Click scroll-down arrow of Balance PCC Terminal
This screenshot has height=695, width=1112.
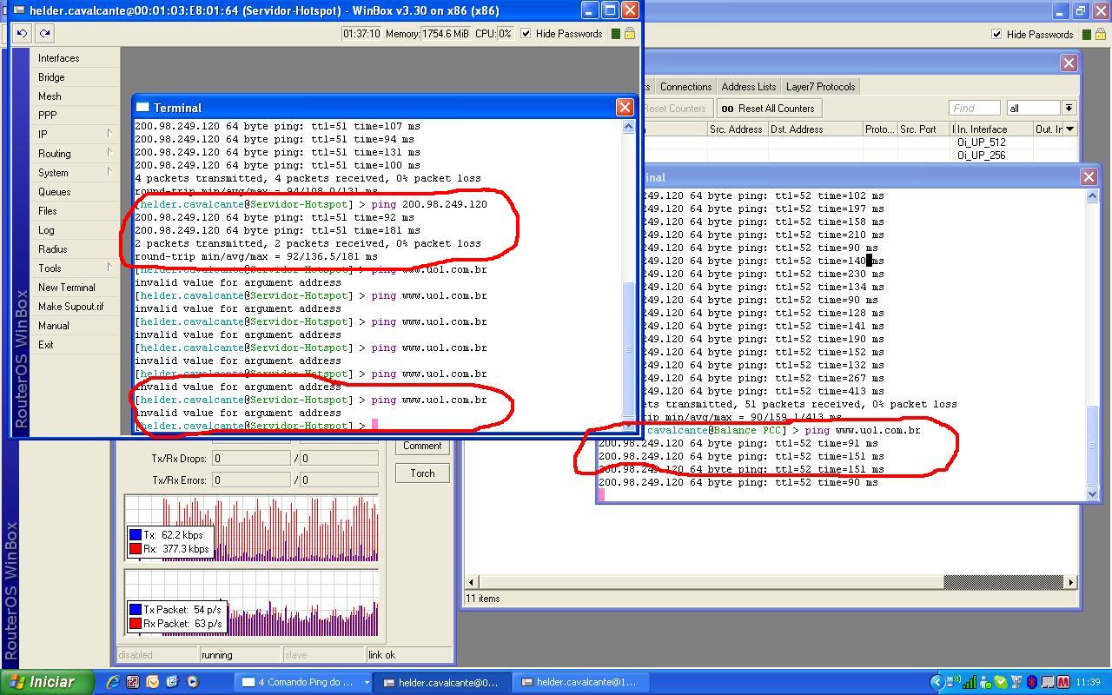(x=1093, y=493)
